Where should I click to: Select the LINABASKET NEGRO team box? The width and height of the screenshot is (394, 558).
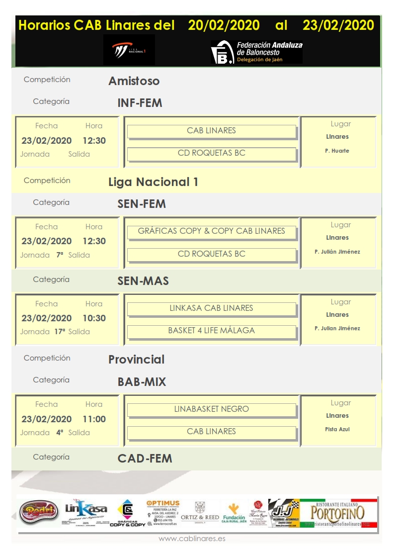click(212, 410)
